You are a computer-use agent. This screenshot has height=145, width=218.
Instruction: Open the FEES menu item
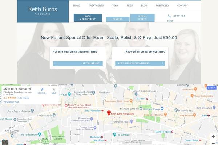point(130,5)
